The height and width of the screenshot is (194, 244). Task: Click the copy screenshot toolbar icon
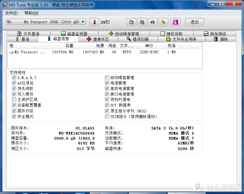click(x=142, y=22)
